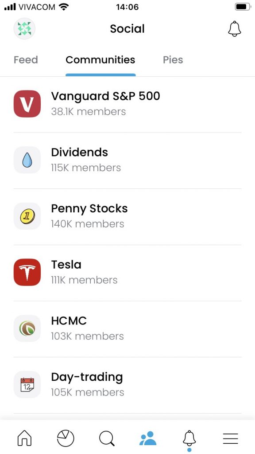Image resolution: width=255 pixels, height=454 pixels.
Task: Tap the Vanguard V logo
Action: point(27,104)
